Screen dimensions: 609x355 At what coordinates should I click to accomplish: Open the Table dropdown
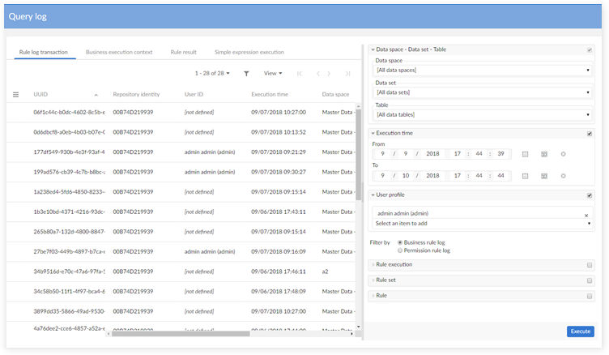tap(483, 115)
